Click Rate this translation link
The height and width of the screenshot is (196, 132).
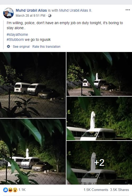tap(46, 47)
